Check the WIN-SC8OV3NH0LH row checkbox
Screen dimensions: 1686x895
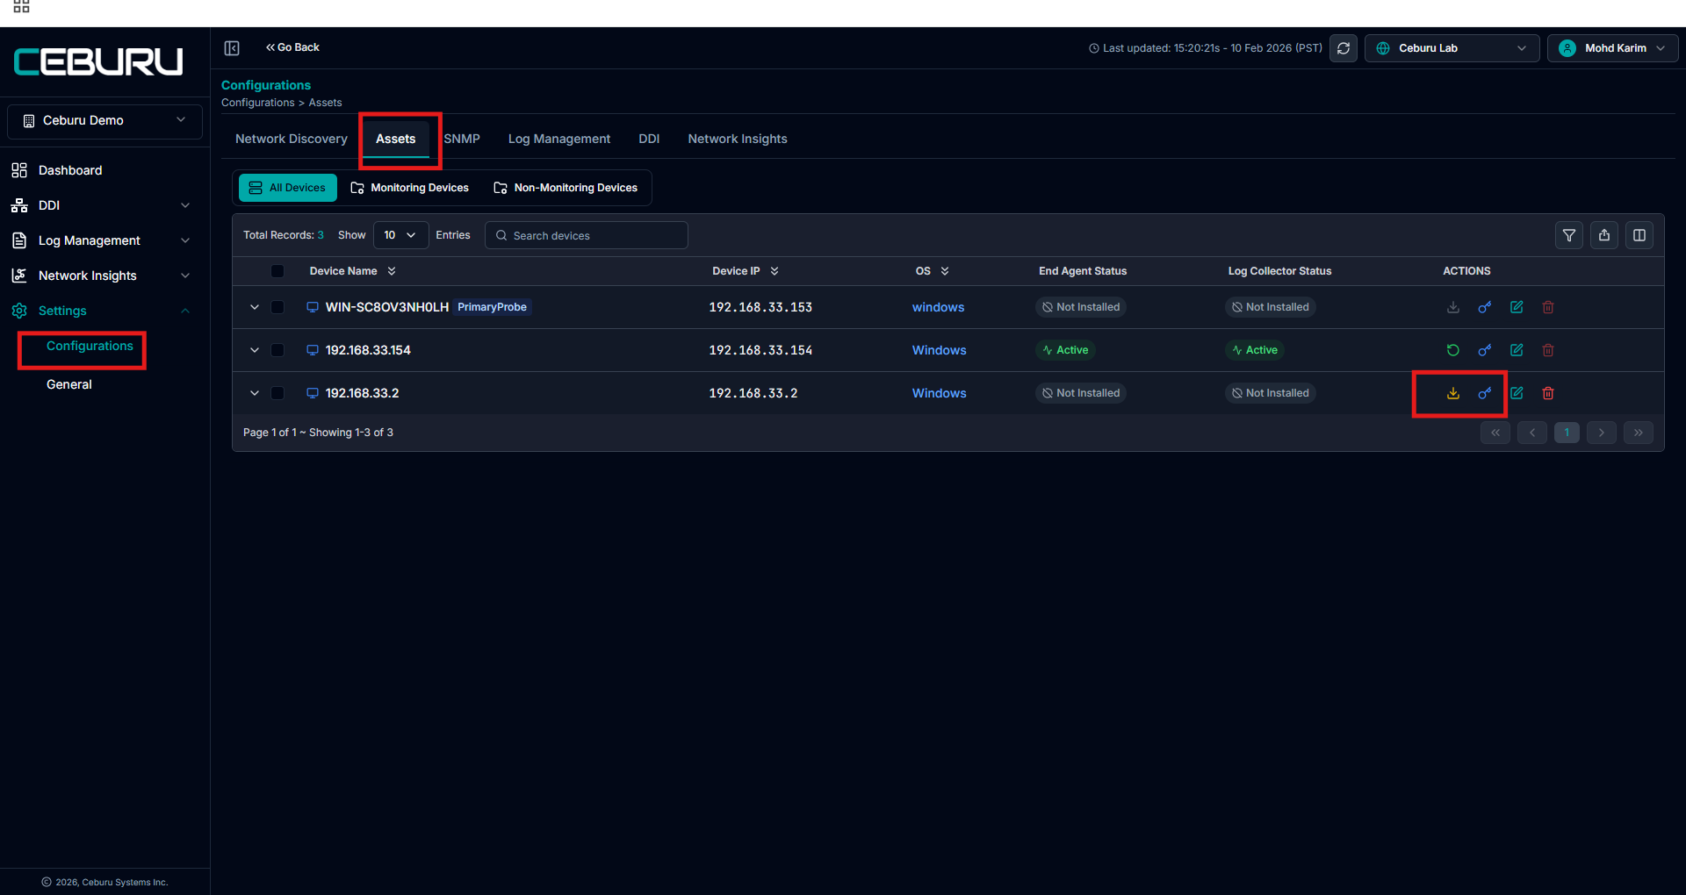[x=277, y=307]
